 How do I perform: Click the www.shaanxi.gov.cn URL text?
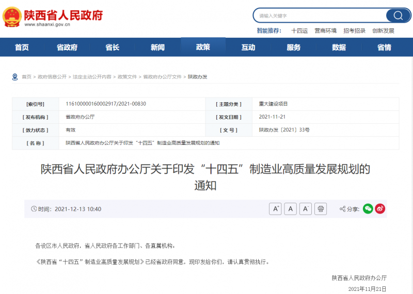click(x=47, y=24)
